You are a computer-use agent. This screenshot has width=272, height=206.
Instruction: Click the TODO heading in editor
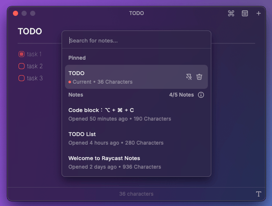30,31
